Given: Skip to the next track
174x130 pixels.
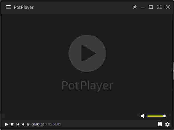Looking at the screenshot, I should click(23, 124).
